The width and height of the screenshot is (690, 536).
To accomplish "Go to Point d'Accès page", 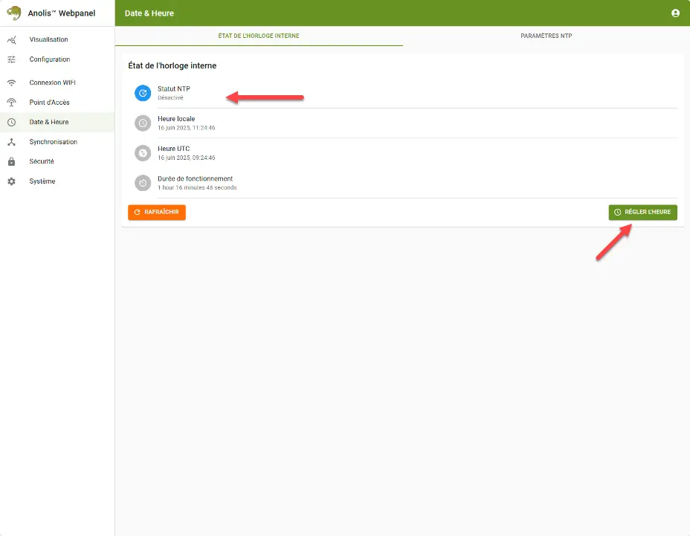I will [x=57, y=103].
